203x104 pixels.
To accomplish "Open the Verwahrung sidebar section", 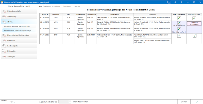I will click(x=19, y=16).
